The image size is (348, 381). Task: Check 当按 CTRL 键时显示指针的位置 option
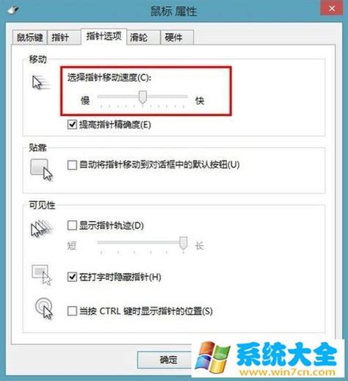tap(72, 311)
